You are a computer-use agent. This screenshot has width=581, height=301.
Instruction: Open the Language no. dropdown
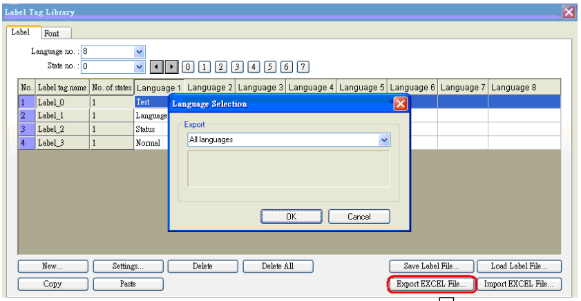point(139,52)
